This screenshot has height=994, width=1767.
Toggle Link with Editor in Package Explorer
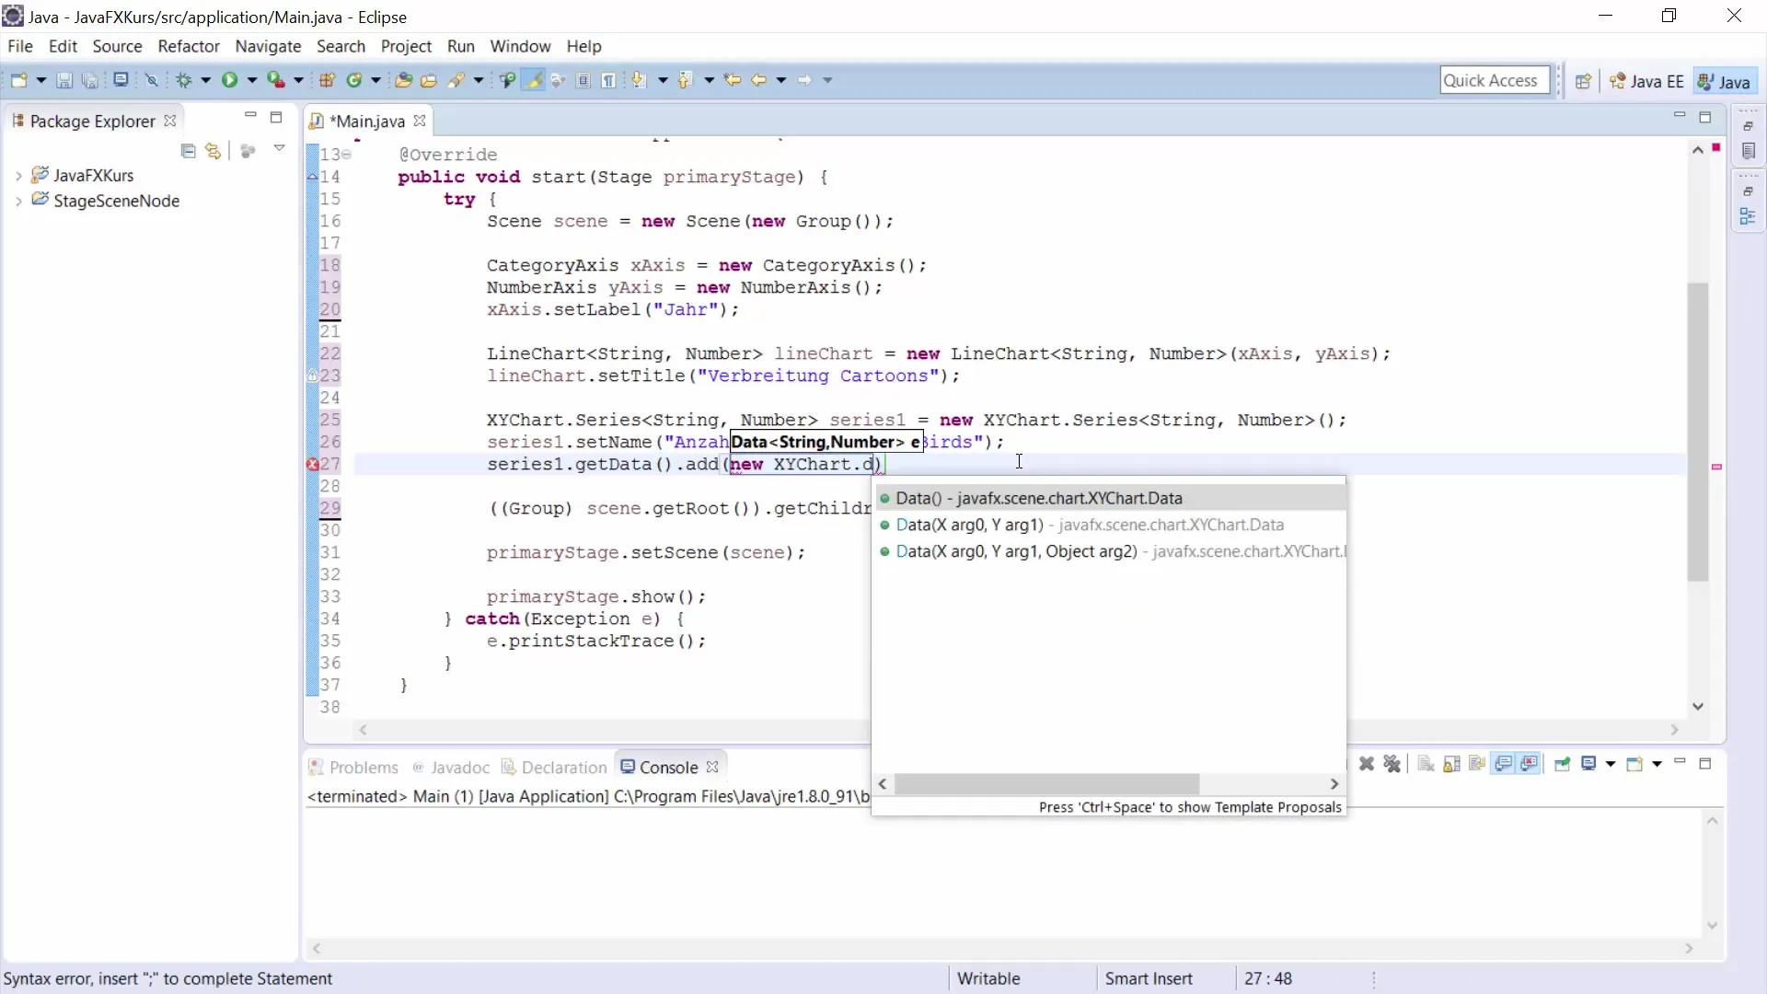(x=214, y=151)
